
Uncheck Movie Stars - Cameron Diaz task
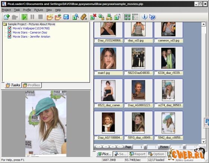pos(9,32)
